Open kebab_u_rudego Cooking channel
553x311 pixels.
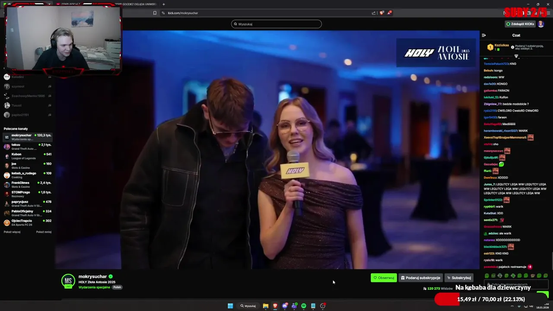point(28,175)
